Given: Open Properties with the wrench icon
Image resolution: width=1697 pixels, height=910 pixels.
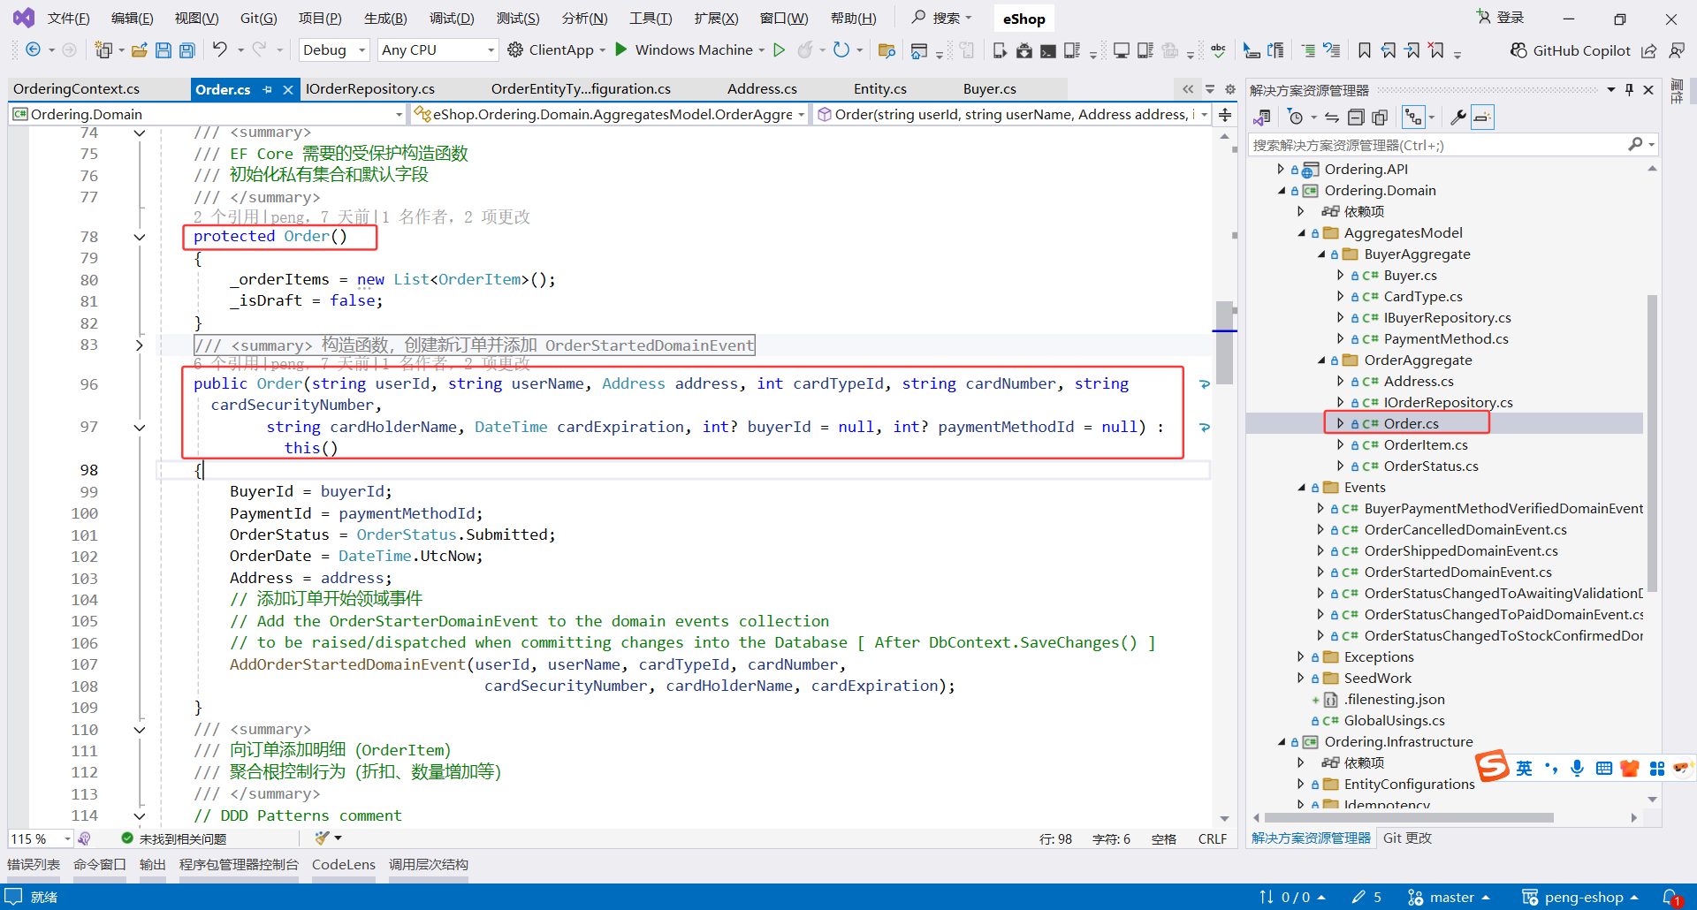Looking at the screenshot, I should (1458, 117).
